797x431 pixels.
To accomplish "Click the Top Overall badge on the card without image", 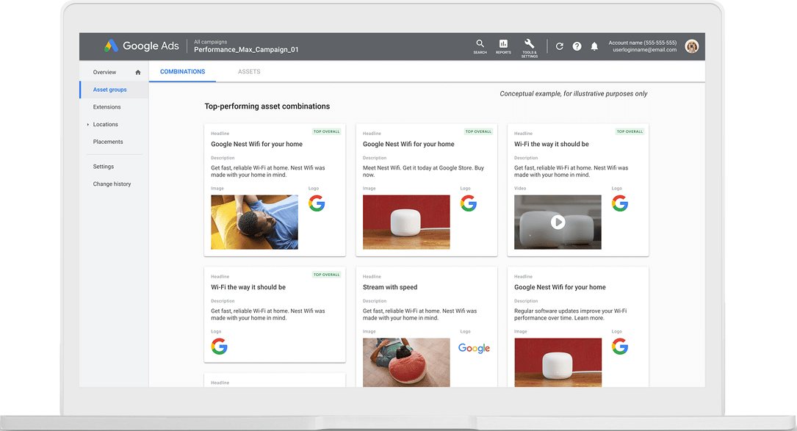I will click(x=326, y=275).
